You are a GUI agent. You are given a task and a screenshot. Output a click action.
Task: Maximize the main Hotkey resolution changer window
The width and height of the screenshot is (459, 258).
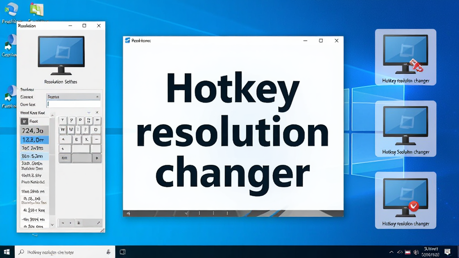[x=321, y=41]
